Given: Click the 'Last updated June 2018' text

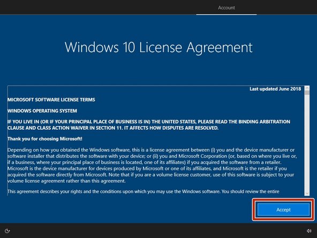Looking at the screenshot, I should pos(275,89).
